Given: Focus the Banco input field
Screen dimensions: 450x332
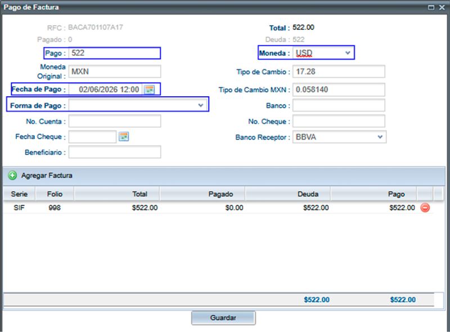Looking at the screenshot, I should tap(339, 105).
